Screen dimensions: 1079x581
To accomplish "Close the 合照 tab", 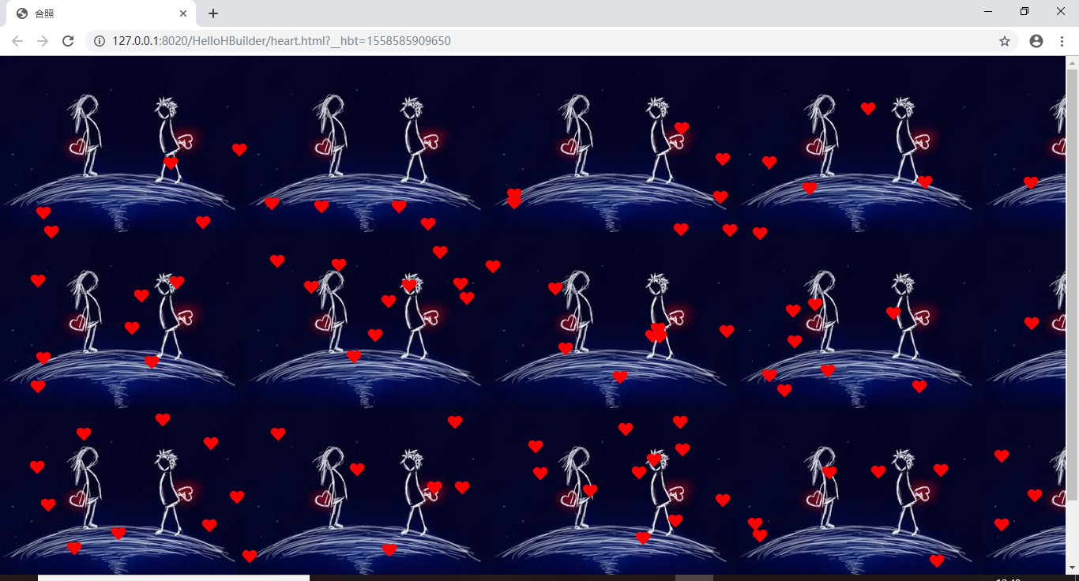I will pyautogui.click(x=183, y=13).
